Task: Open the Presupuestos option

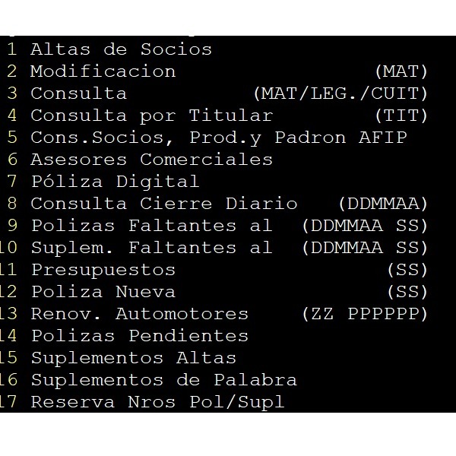Action: pyautogui.click(x=103, y=270)
